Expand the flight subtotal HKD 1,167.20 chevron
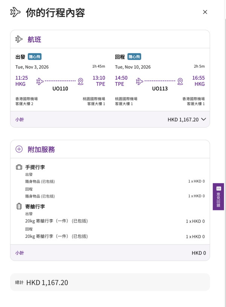Image resolution: width=226 pixels, height=307 pixels. [x=204, y=119]
